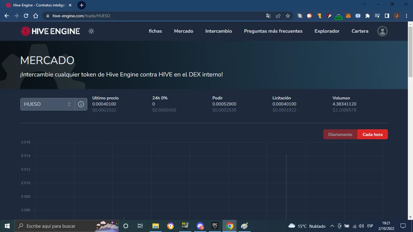Screen dimensions: 413x232
Task: Select the Hive-Engine browser tab
Action: coord(39,5)
